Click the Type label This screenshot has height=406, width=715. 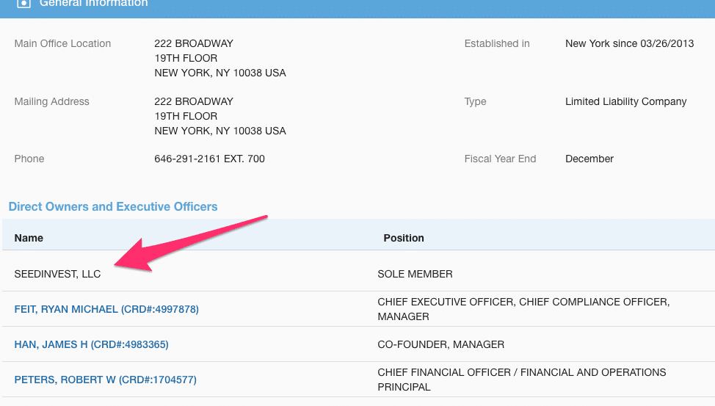tap(475, 101)
